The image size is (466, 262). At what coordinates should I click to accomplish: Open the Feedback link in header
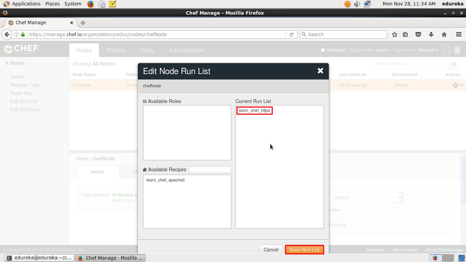333,50
